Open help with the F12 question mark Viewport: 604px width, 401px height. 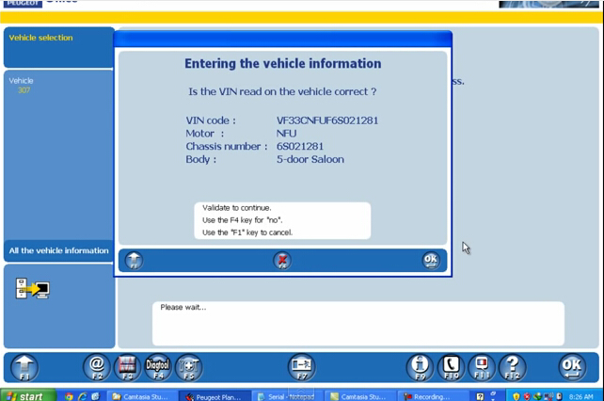pos(513,367)
